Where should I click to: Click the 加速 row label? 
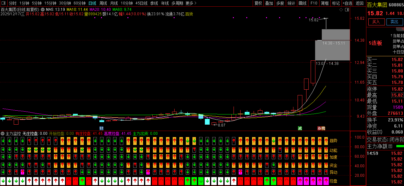click(333, 157)
